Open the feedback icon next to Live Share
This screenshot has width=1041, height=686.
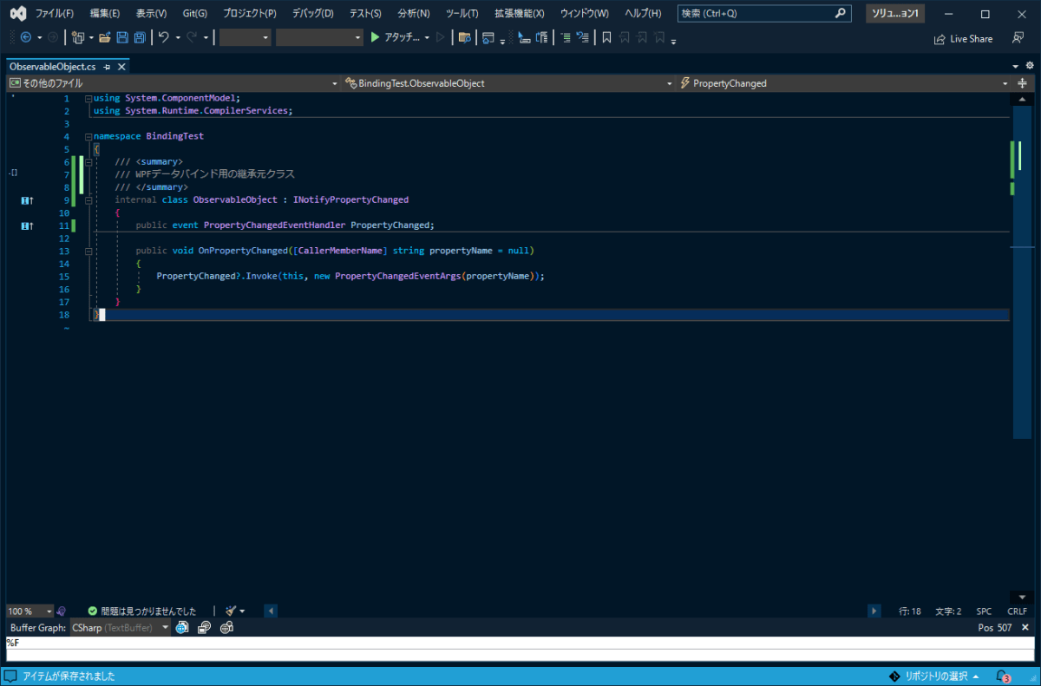coord(1019,38)
